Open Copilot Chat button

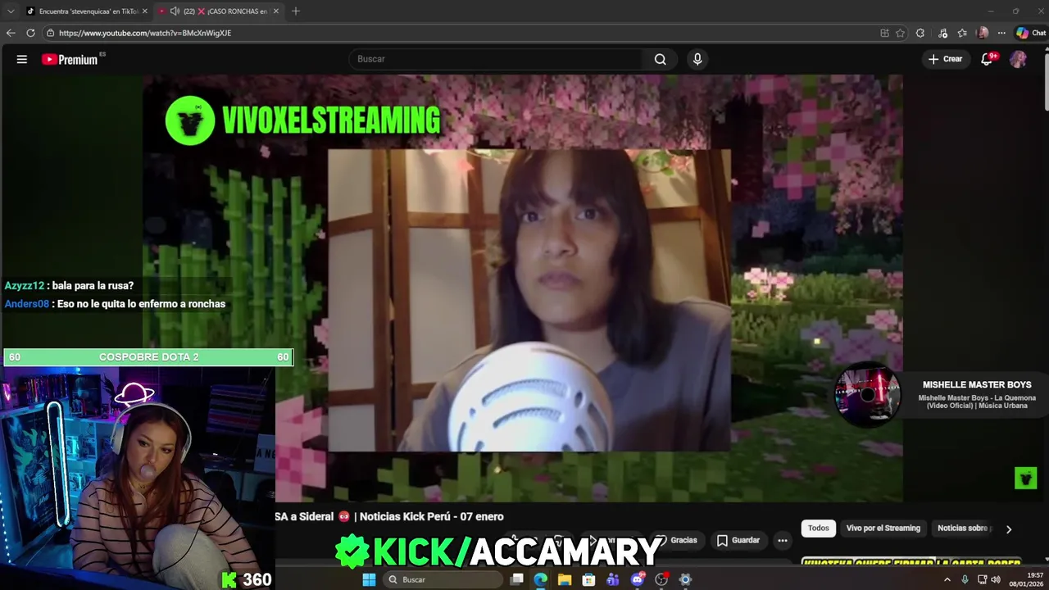[x=1031, y=33]
